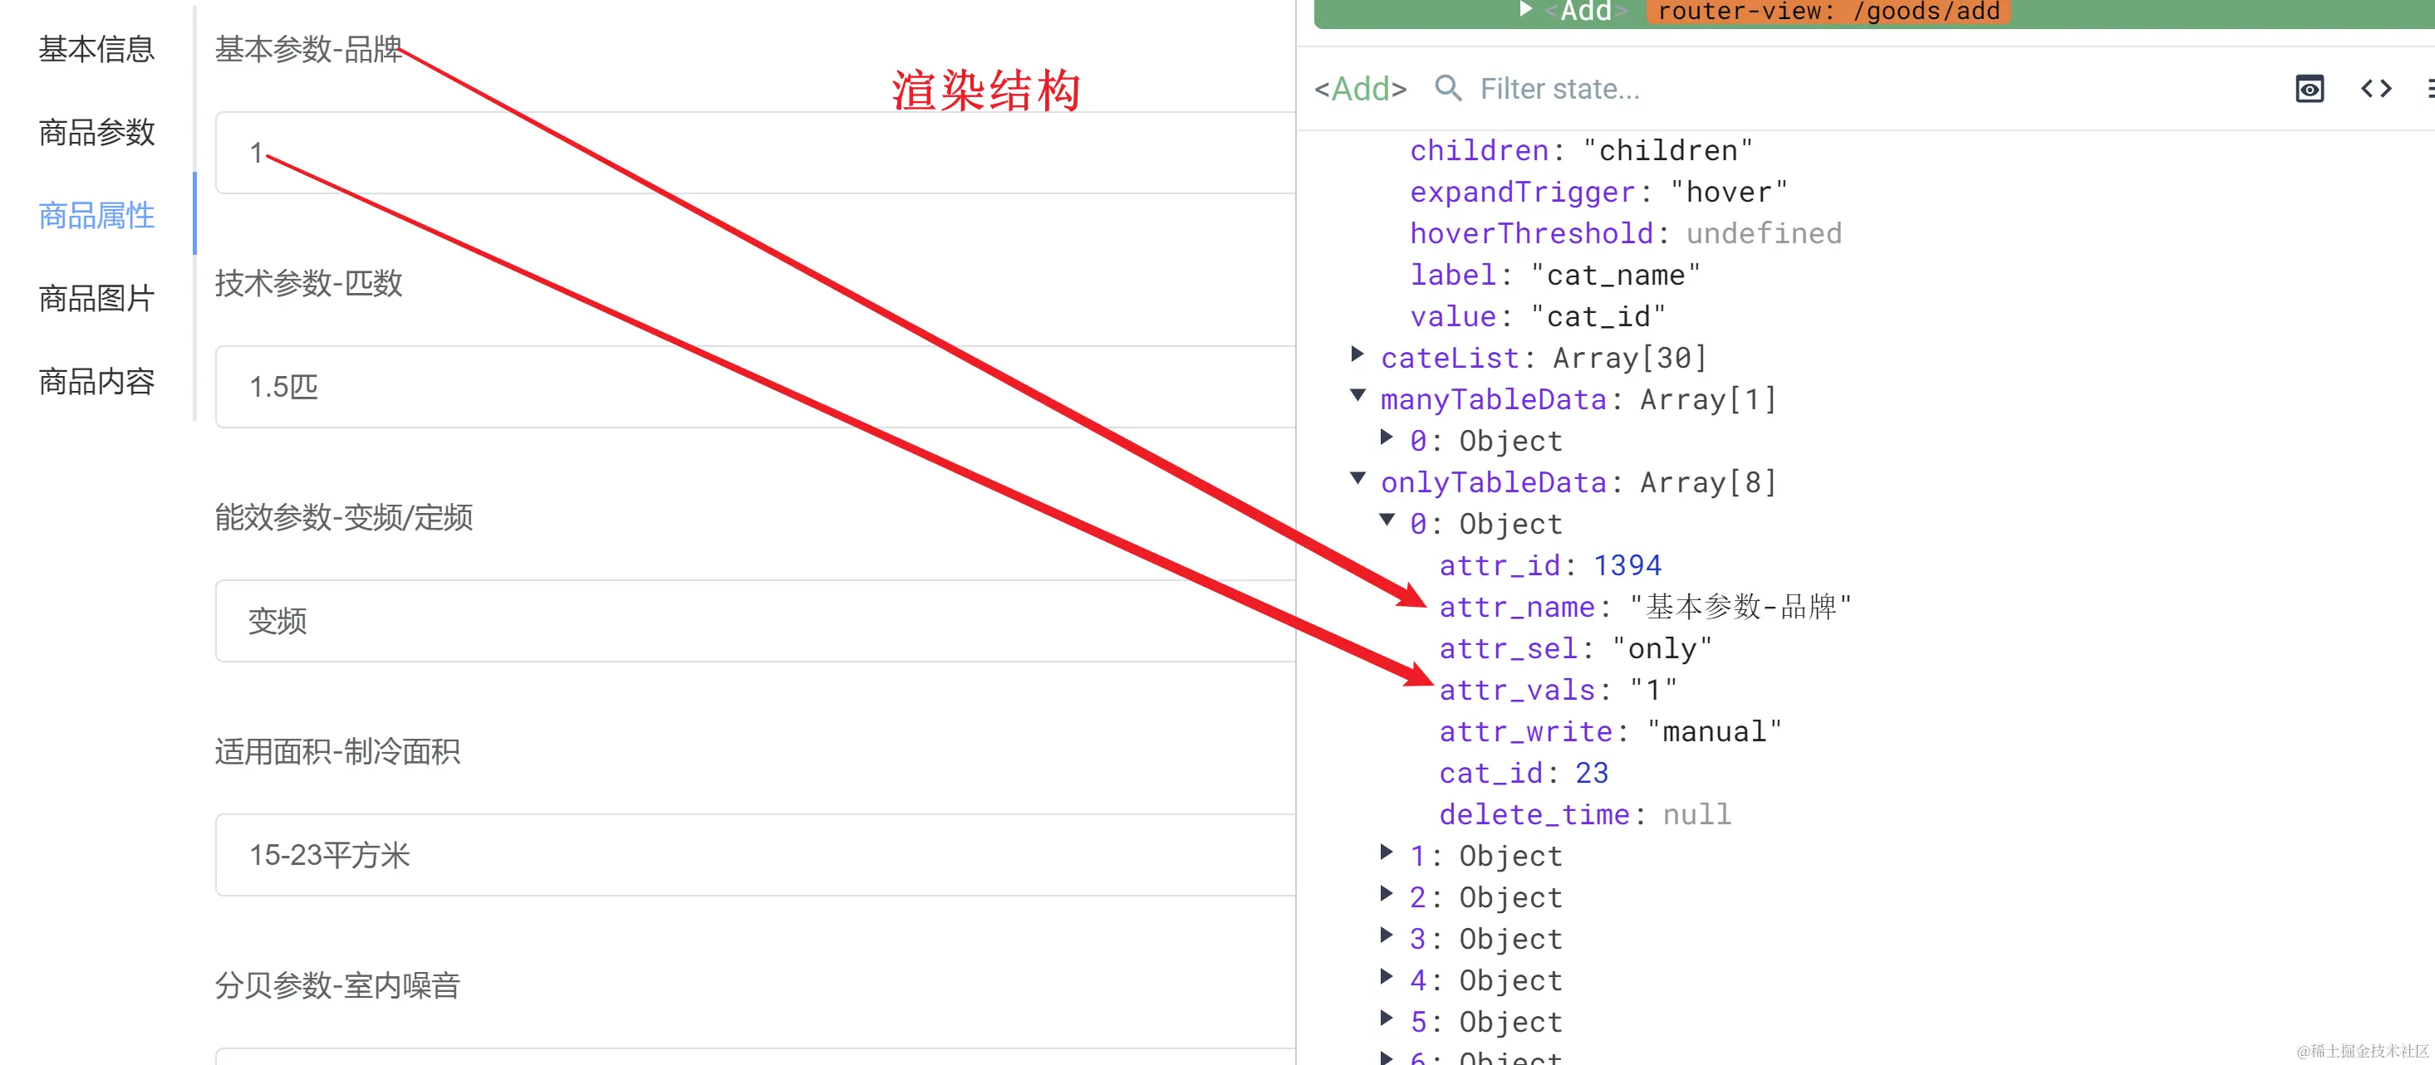Select the 商品图片 tab

point(96,298)
